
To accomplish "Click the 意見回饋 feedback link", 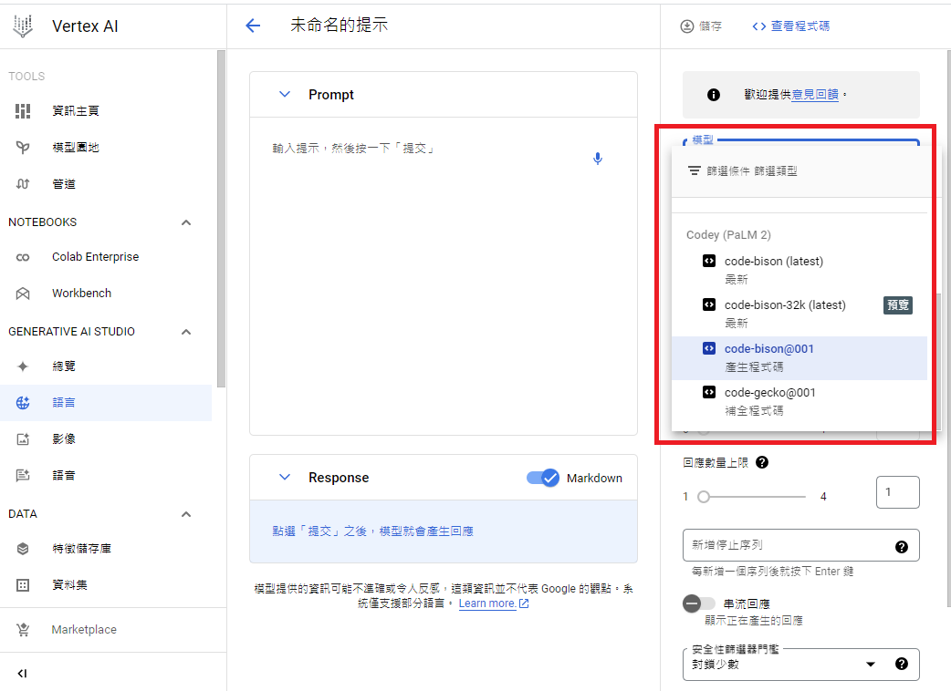I will [x=815, y=94].
